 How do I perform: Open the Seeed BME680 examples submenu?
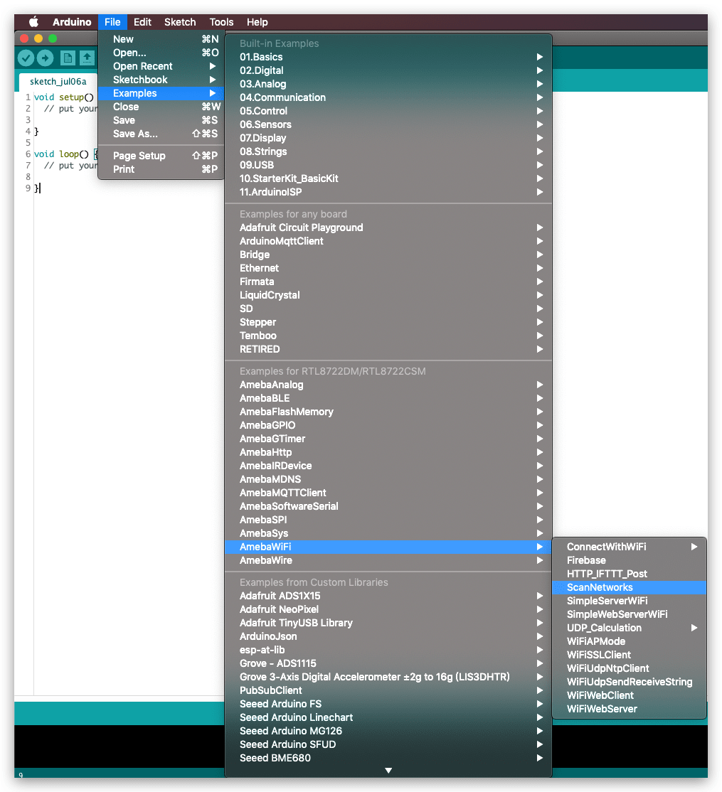(x=388, y=758)
